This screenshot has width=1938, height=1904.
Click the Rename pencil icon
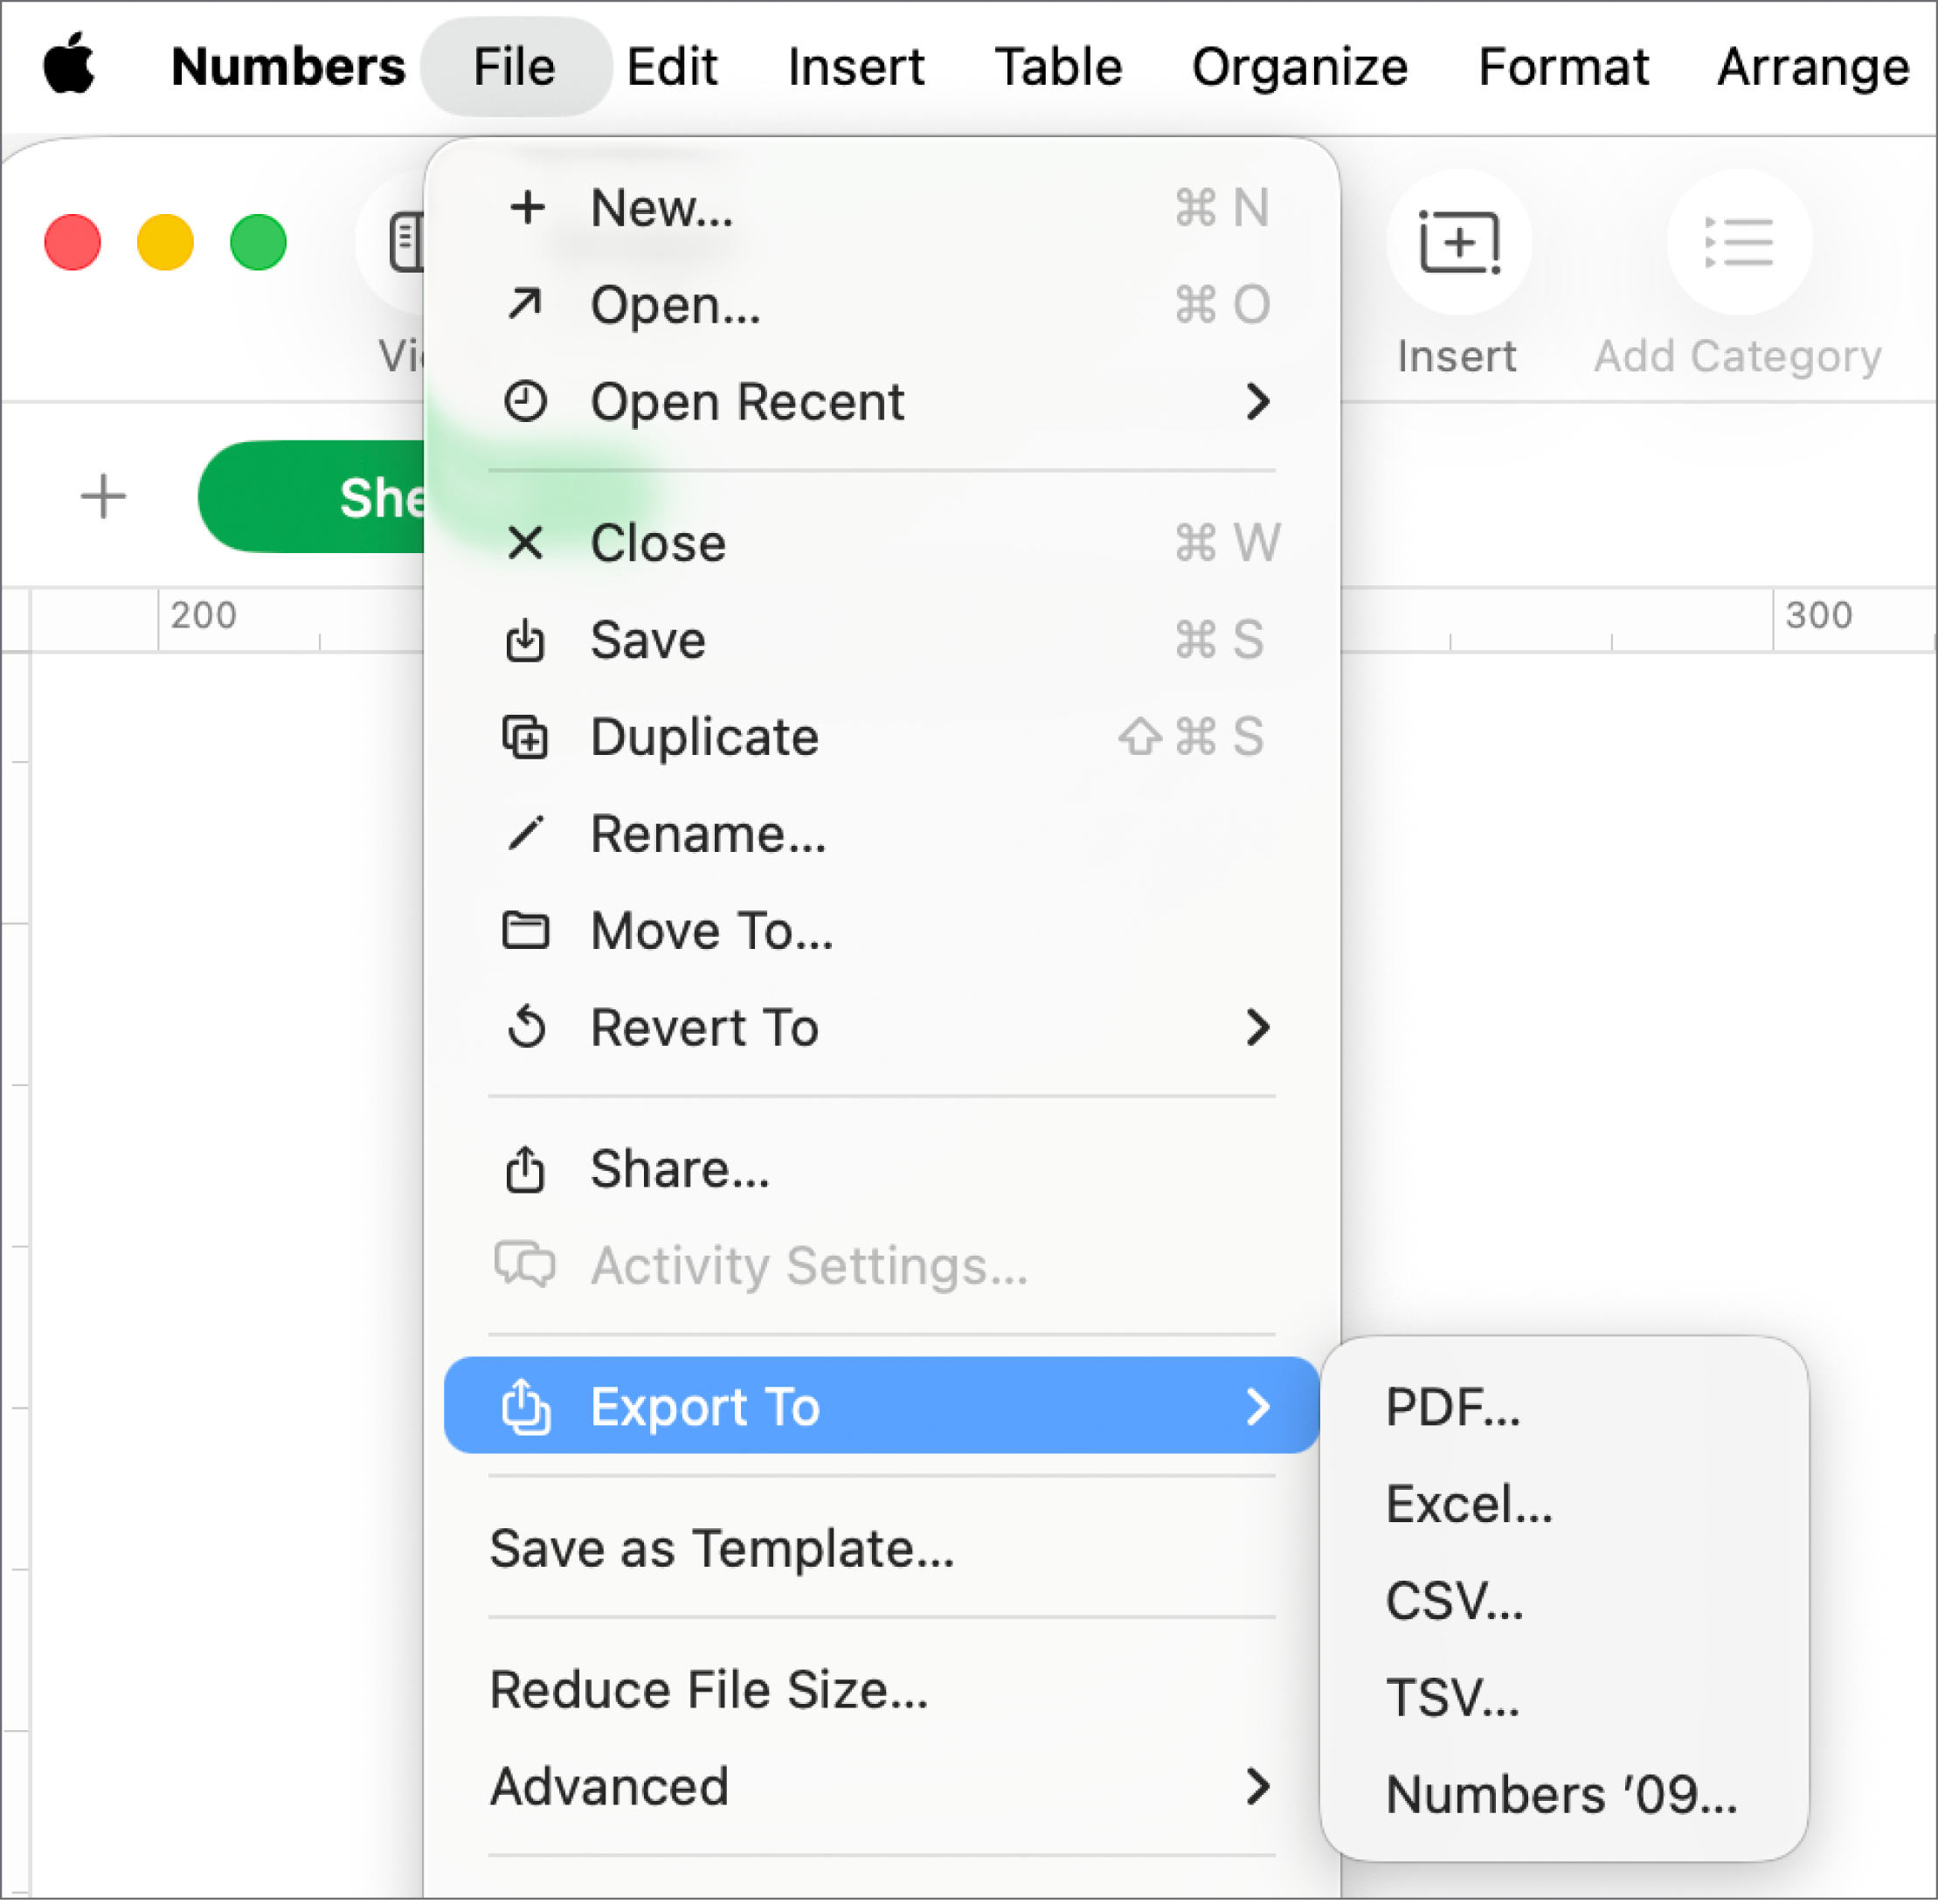[x=527, y=833]
